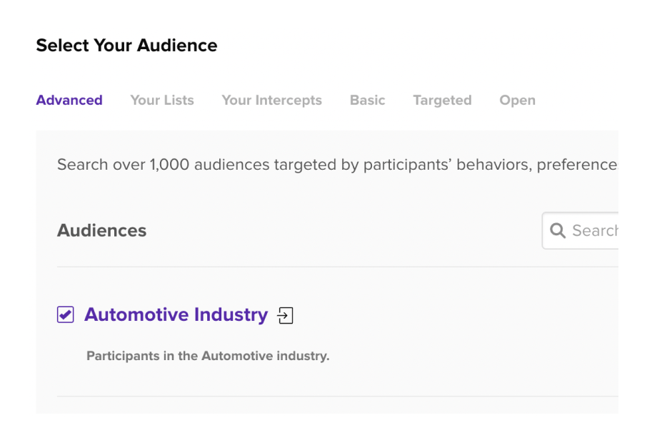Open the Your Lists tab

tap(162, 101)
